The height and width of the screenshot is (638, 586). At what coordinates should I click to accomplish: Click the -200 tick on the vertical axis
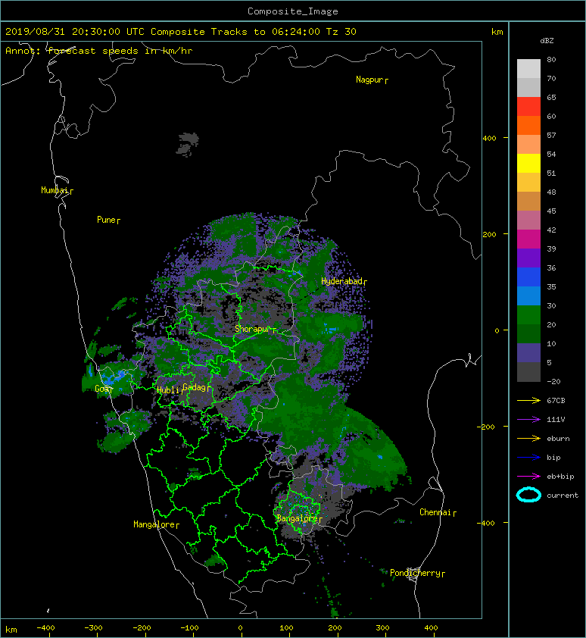(486, 427)
